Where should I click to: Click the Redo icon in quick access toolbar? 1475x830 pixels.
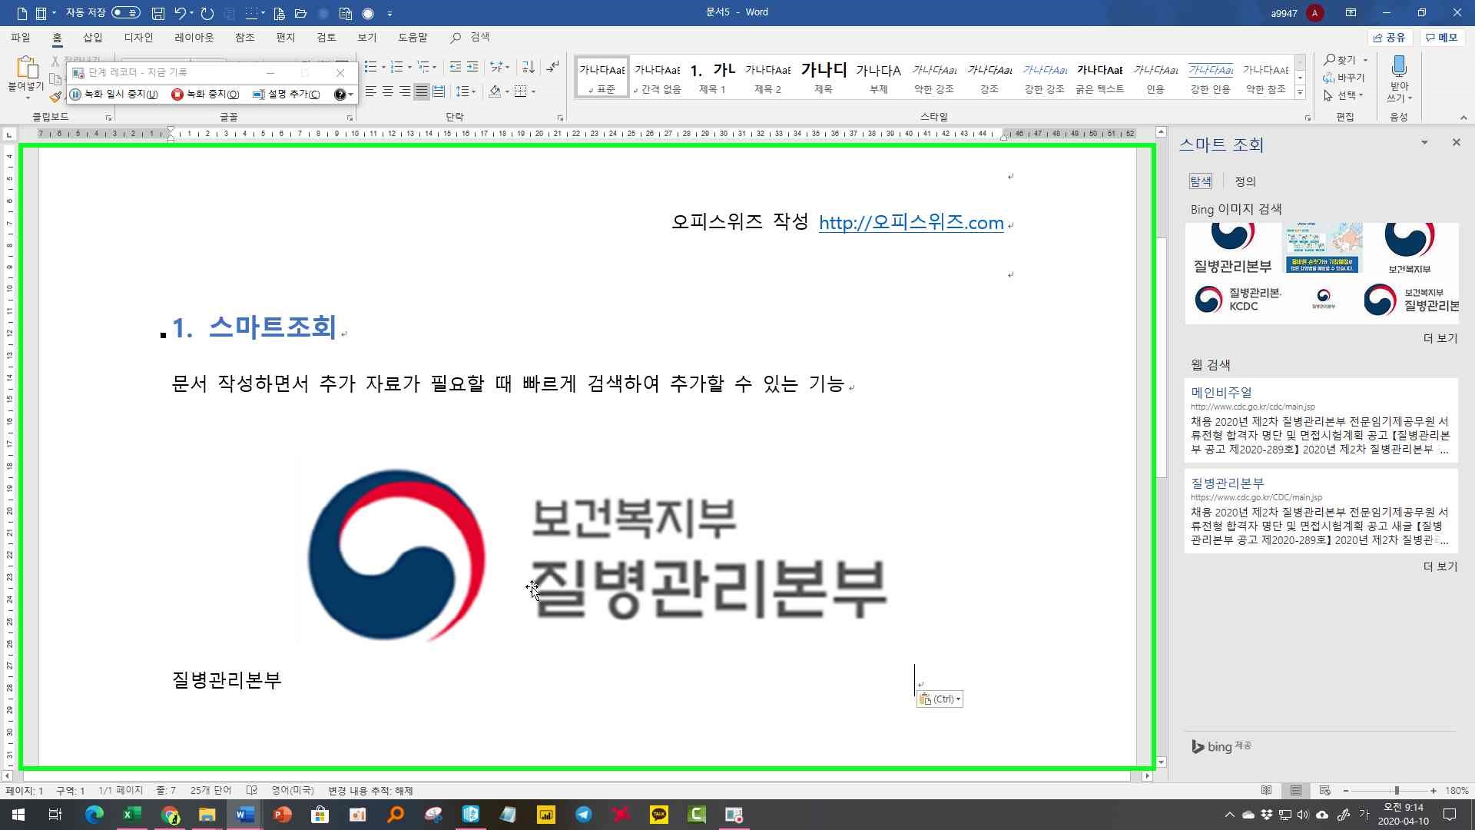207,13
